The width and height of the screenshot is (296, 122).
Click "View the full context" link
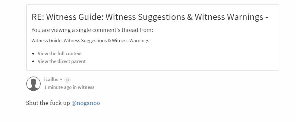60,53
